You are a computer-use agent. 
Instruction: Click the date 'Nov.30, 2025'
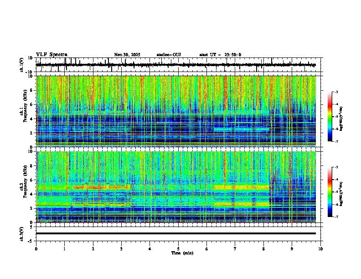point(127,55)
